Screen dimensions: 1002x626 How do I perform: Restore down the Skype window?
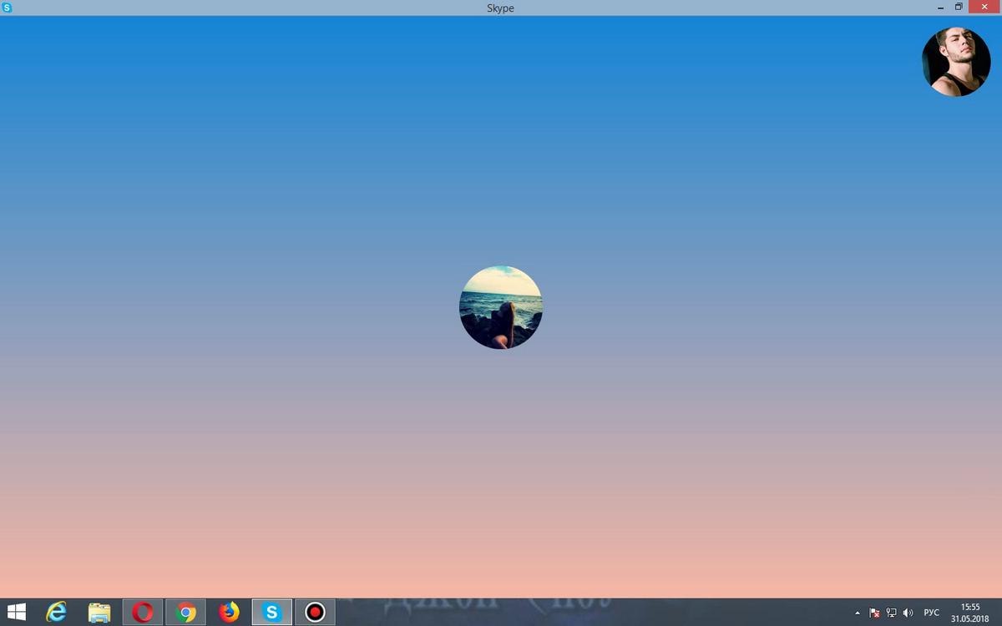pyautogui.click(x=959, y=8)
